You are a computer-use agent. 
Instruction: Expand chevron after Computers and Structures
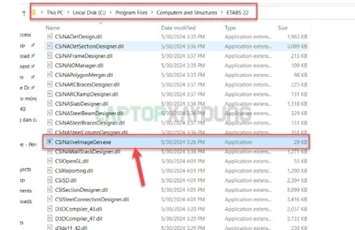[x=222, y=13]
